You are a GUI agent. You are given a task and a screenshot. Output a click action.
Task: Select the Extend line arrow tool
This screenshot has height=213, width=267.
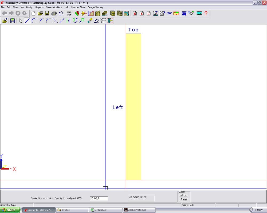click(62, 21)
